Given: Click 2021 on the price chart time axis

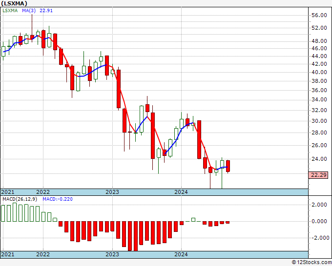Looking at the screenshot, I should [8, 192].
